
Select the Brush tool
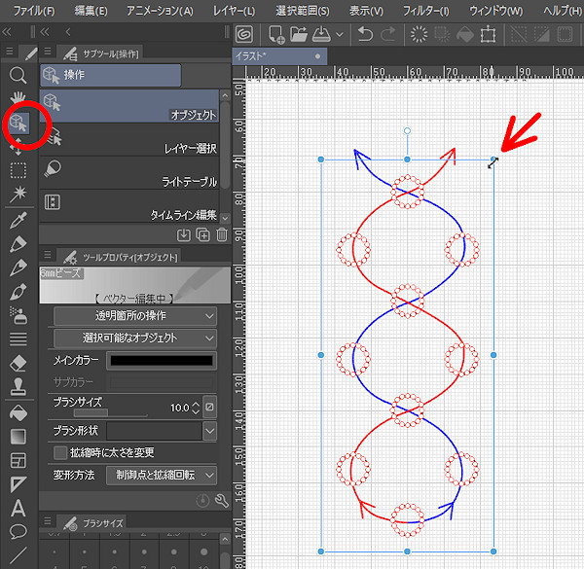point(18,292)
